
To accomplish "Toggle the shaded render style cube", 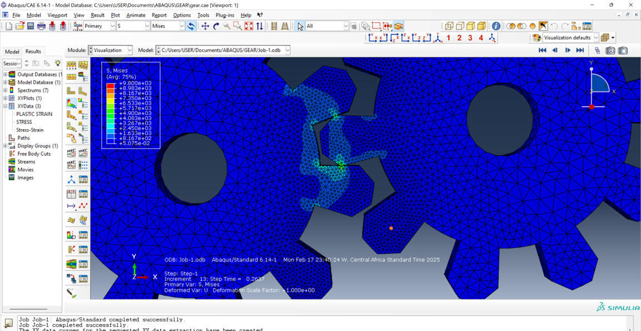I will [481, 26].
